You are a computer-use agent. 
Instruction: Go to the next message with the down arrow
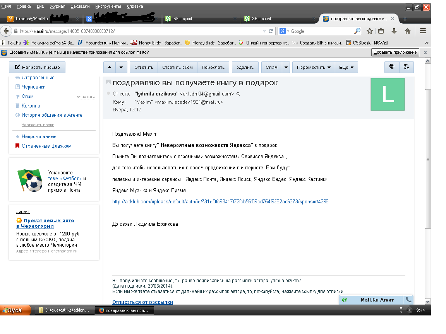[x=121, y=67]
